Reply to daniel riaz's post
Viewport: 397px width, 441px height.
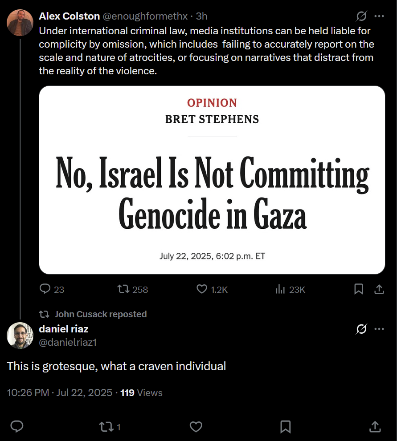(x=17, y=426)
